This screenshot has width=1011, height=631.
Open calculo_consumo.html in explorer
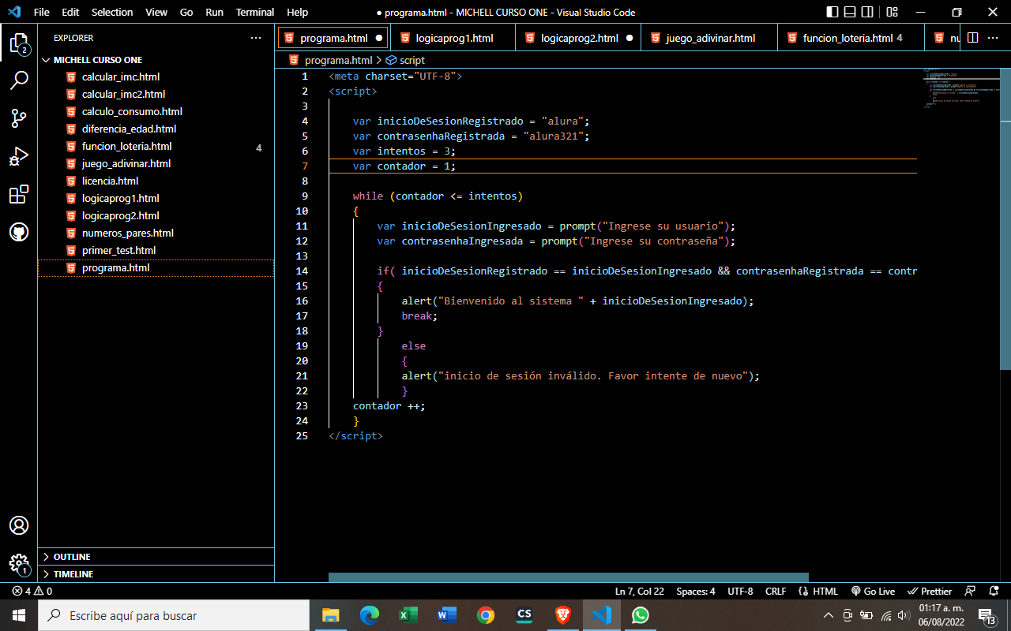point(156,112)
